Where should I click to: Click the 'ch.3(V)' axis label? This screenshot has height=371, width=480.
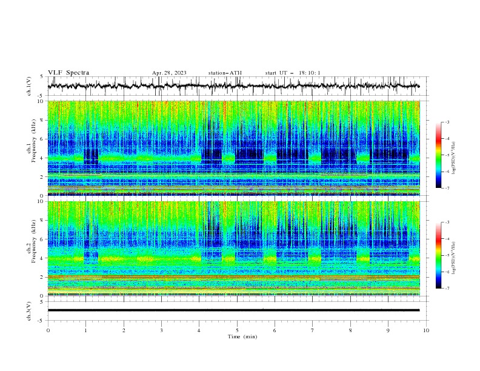(x=29, y=311)
